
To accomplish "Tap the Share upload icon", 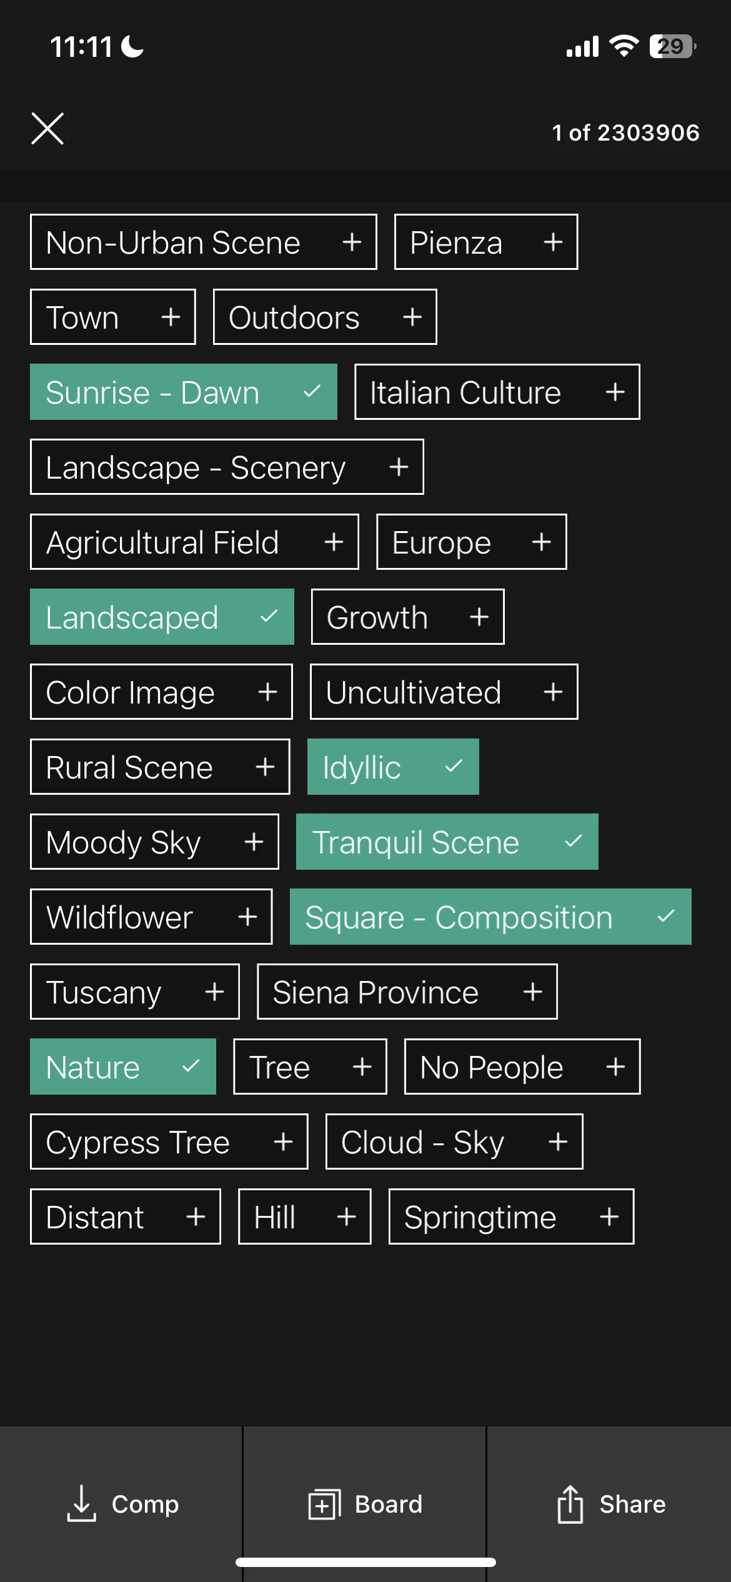I will (570, 1504).
